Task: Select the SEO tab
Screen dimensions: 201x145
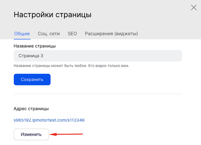Action: 72,34
